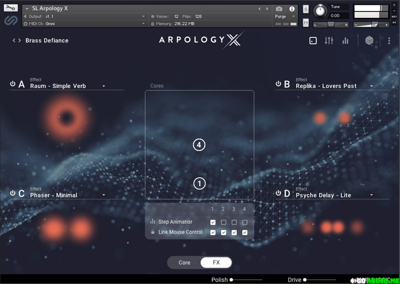Load the next preset with the right chevron
This screenshot has width=400, height=284.
[x=19, y=40]
